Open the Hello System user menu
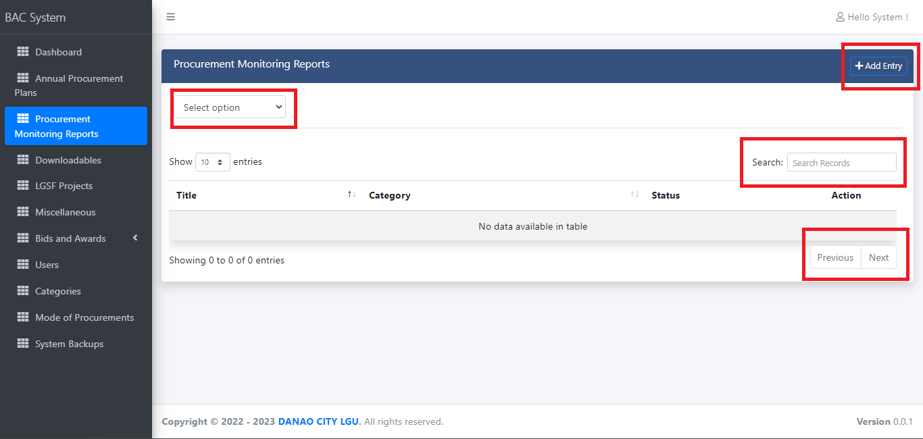 [x=872, y=17]
